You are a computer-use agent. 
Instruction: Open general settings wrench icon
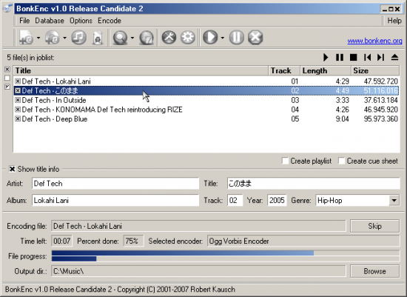pyautogui.click(x=169, y=38)
